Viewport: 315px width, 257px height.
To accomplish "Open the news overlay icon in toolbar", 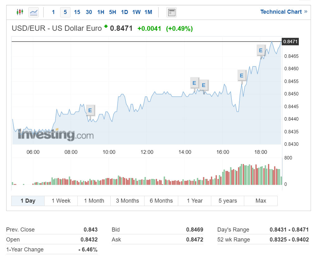I will coord(171,12).
